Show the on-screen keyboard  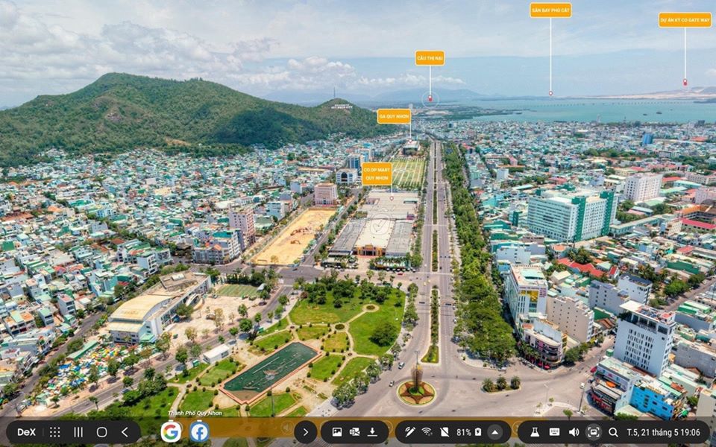click(x=554, y=432)
